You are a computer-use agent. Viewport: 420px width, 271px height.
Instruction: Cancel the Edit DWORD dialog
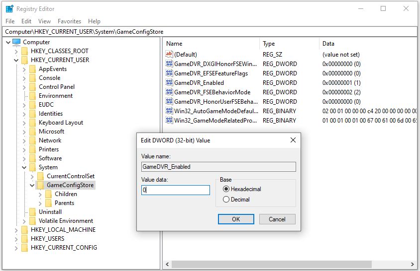click(277, 219)
